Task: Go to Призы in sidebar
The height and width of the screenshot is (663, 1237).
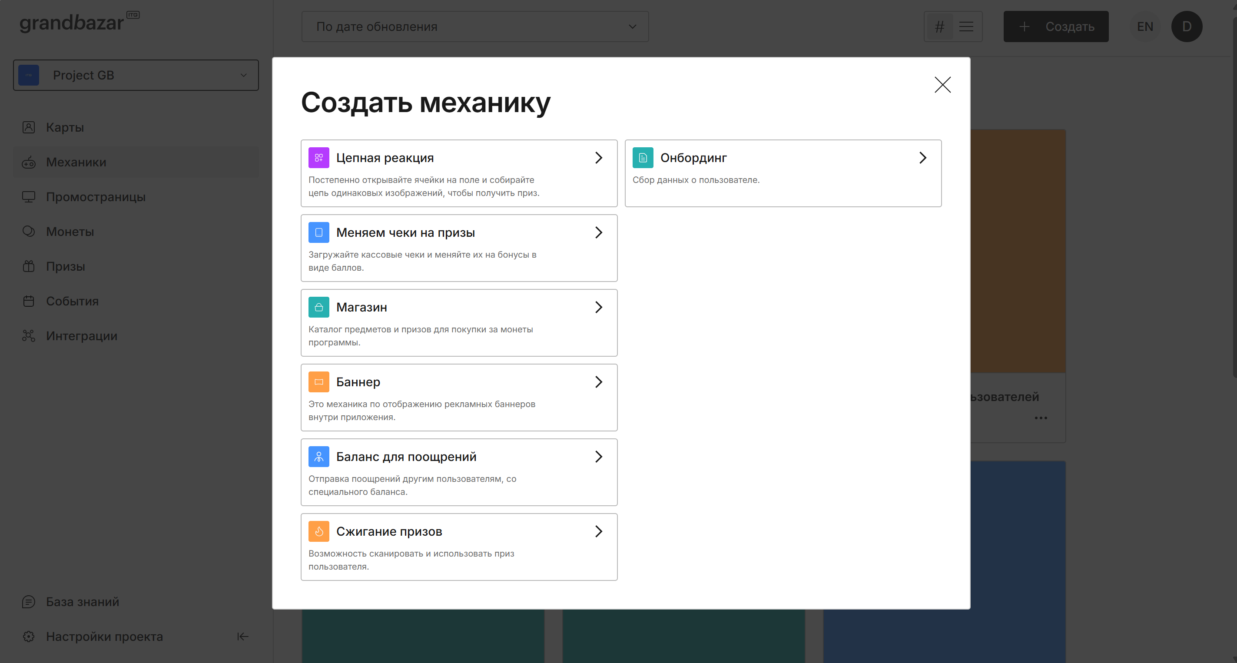Action: [136, 266]
